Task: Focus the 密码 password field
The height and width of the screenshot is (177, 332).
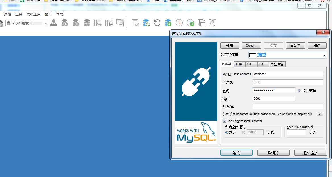Action: [274, 90]
